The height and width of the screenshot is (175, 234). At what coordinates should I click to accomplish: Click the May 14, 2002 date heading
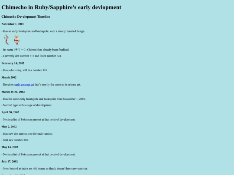(x=10, y=147)
